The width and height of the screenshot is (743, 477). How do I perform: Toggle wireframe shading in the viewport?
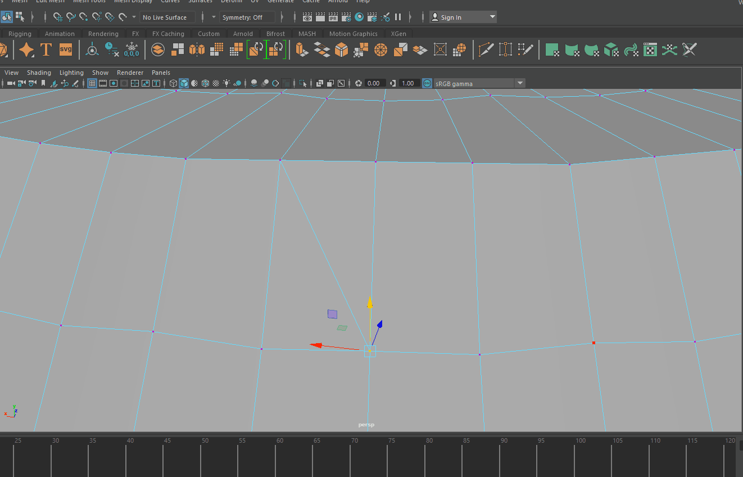click(173, 83)
